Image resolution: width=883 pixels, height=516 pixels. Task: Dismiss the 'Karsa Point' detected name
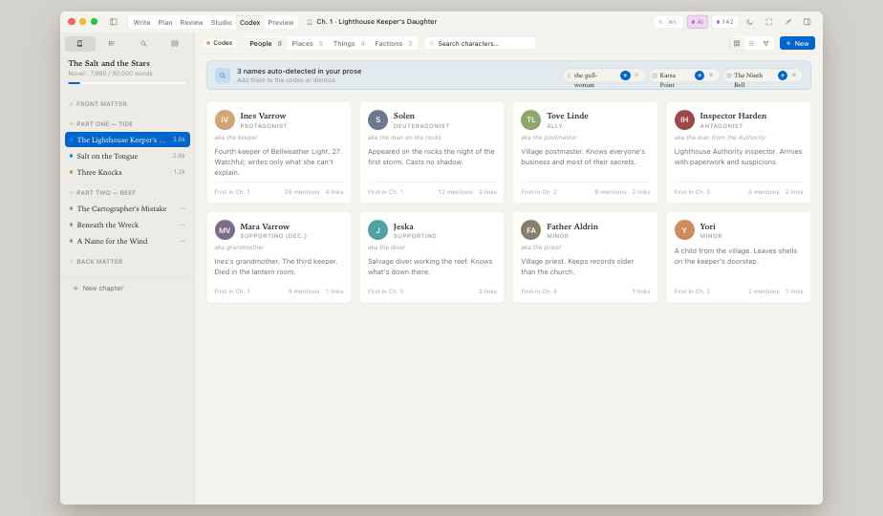[711, 75]
